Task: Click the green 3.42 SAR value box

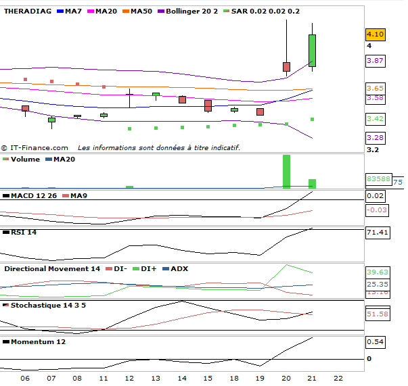Action: pos(376,119)
